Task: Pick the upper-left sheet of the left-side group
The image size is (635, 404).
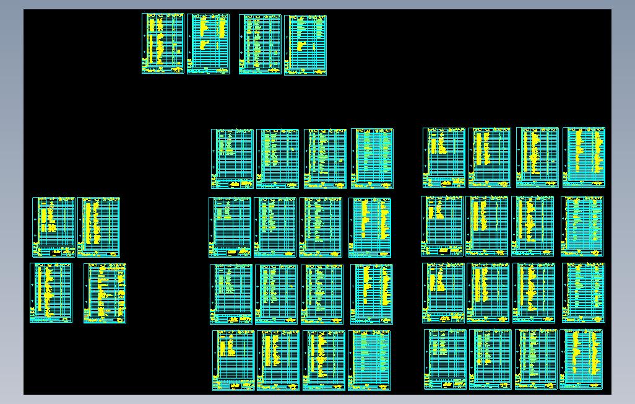Action: (54, 227)
